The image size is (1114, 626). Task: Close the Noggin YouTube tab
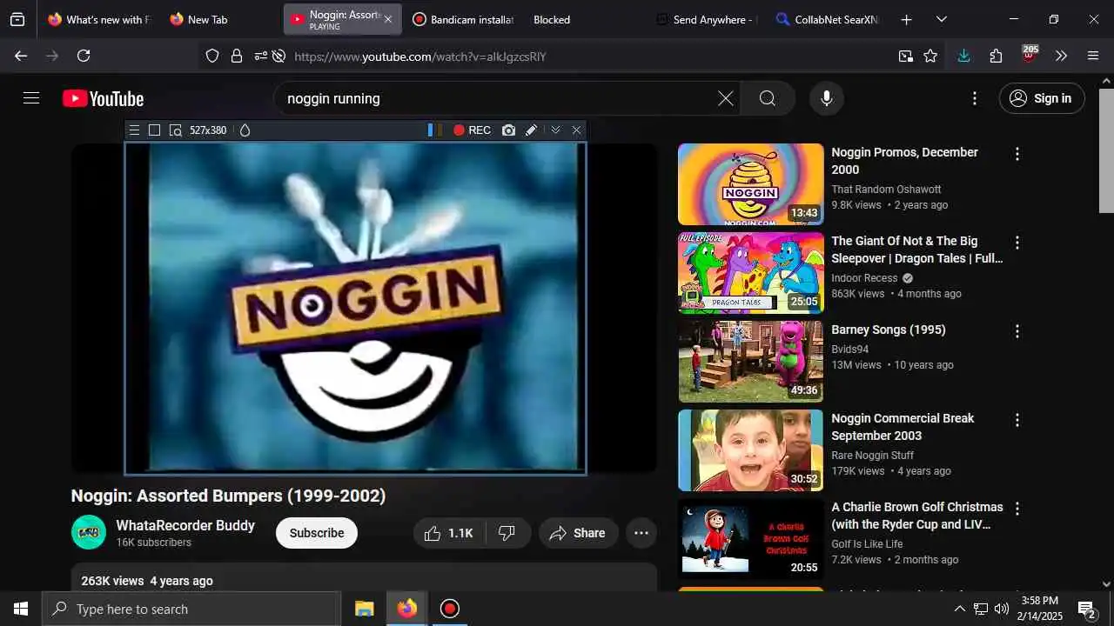pos(388,19)
